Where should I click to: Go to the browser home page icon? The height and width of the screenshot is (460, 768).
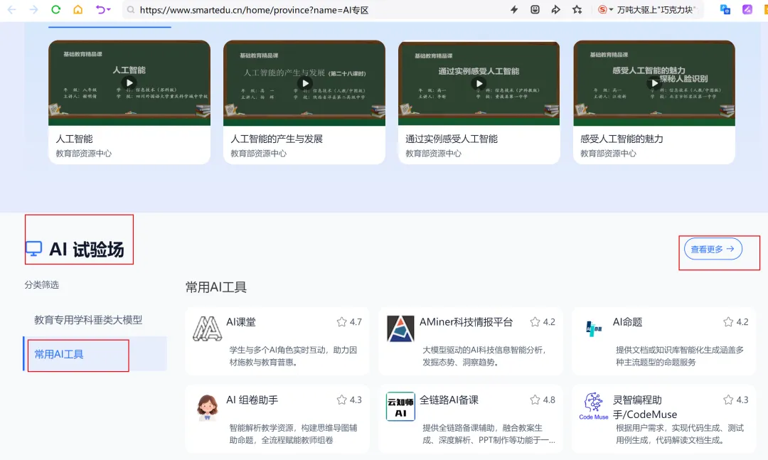tap(78, 9)
